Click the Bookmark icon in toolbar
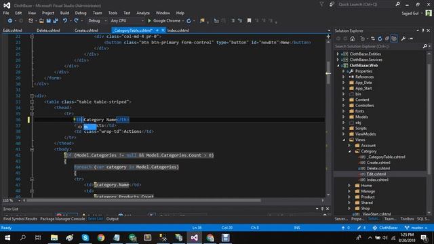 [x=249, y=21]
